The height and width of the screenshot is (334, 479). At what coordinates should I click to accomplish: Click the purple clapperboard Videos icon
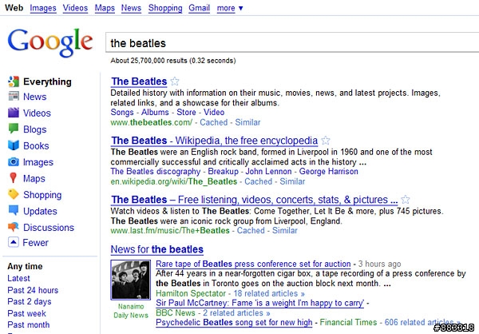click(14, 113)
